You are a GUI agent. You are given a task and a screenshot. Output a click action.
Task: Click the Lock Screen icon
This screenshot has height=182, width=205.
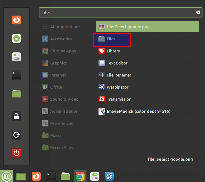pyautogui.click(x=17, y=116)
